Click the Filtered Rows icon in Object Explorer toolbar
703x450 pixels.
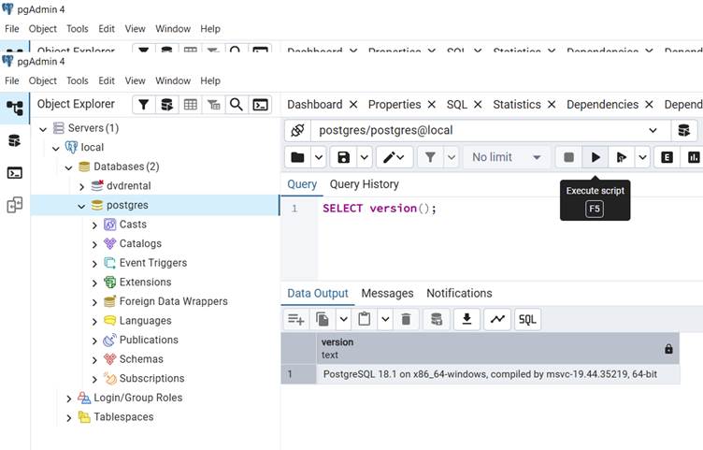(x=213, y=105)
